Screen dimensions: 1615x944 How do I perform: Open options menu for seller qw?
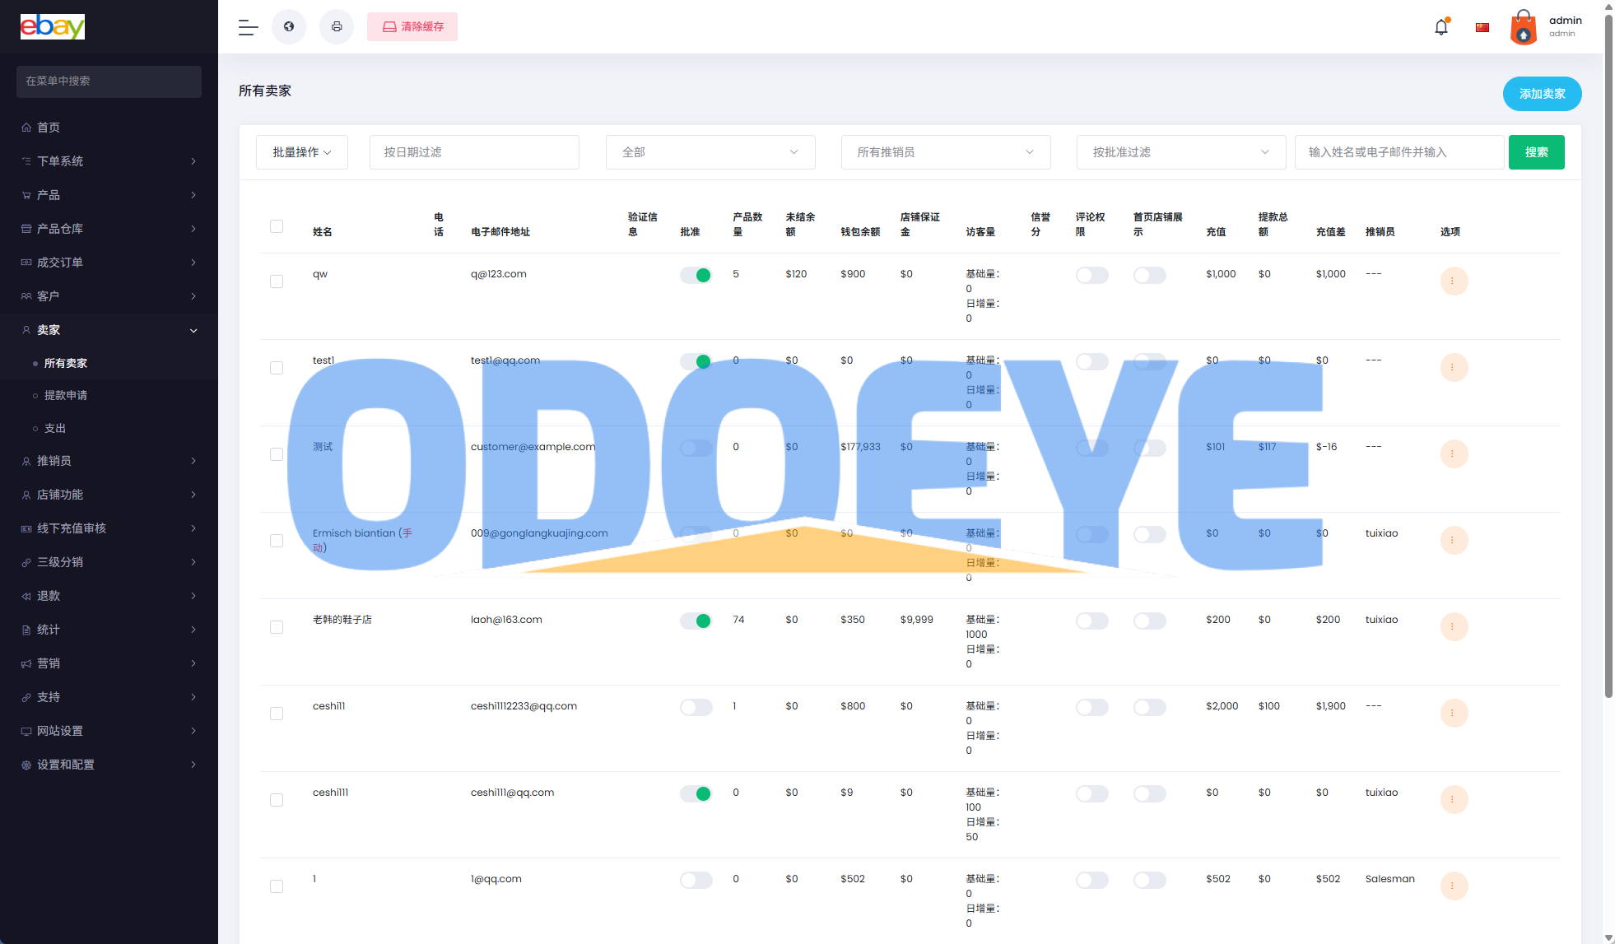click(x=1454, y=281)
